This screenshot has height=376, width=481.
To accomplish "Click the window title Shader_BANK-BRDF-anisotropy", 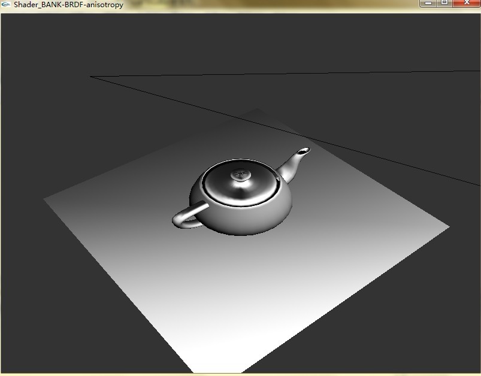I will (69, 5).
